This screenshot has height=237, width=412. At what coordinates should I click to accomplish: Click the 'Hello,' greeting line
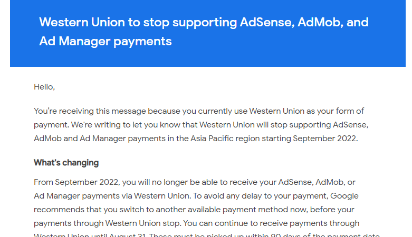44,87
